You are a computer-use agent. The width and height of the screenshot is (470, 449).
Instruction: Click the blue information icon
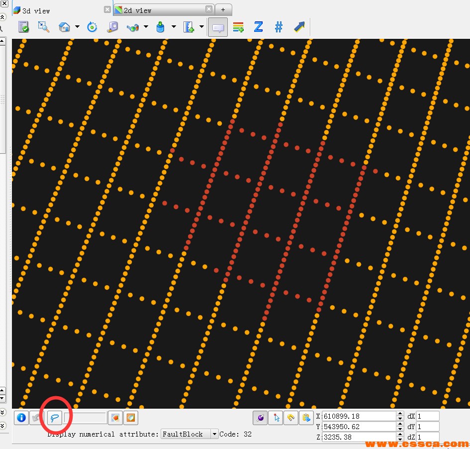(21, 418)
